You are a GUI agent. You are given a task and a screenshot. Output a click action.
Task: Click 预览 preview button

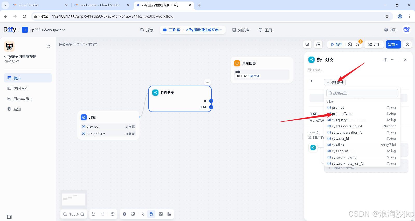(x=337, y=44)
